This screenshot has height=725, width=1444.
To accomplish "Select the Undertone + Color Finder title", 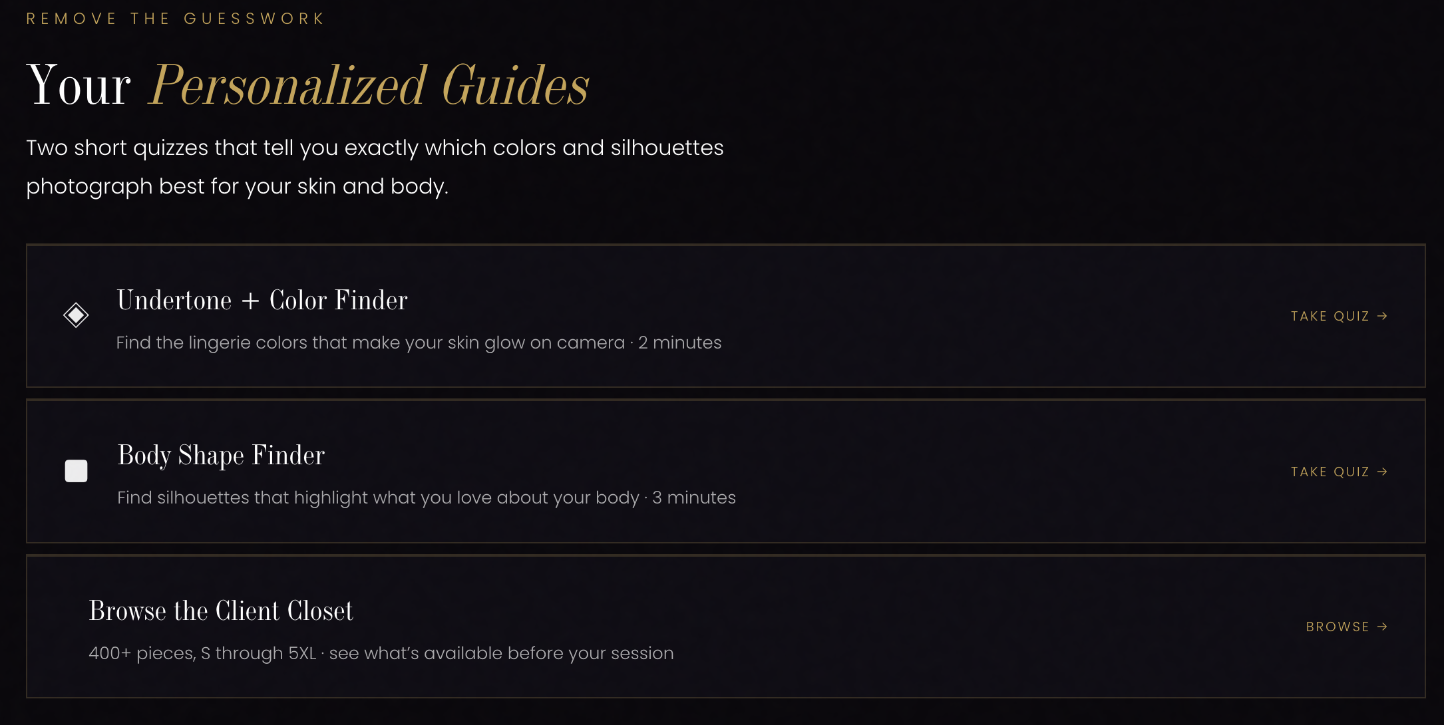I will coord(262,300).
